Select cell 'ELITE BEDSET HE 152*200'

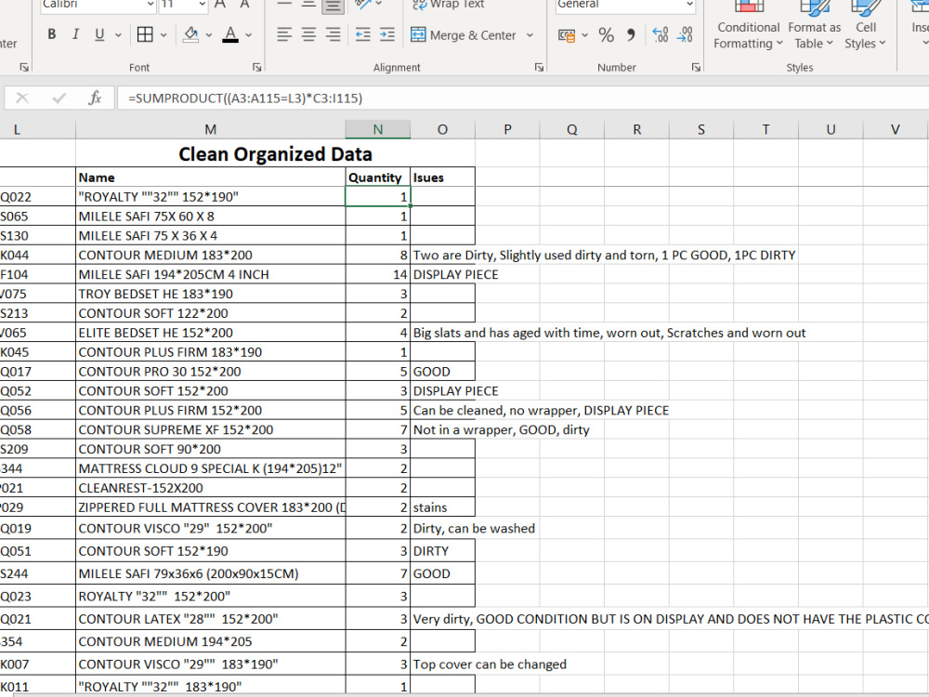click(x=210, y=333)
